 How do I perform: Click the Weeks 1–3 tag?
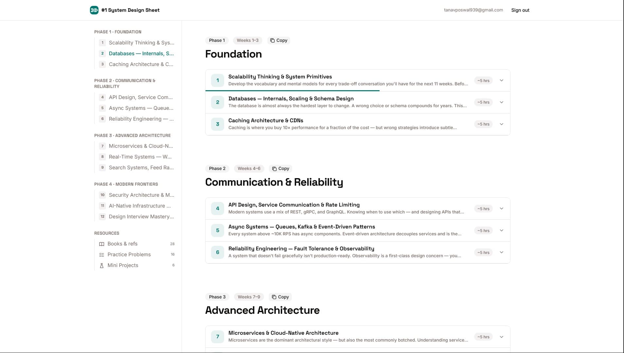point(248,41)
